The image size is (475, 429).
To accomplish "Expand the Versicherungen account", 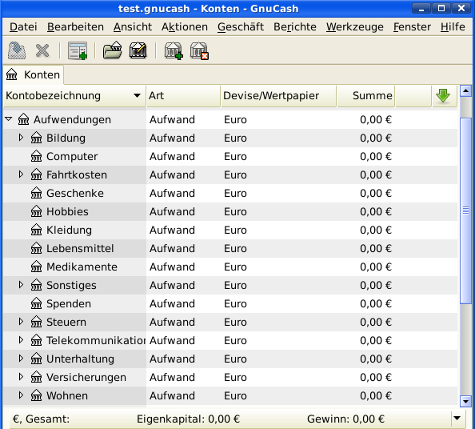I will coord(21,377).
